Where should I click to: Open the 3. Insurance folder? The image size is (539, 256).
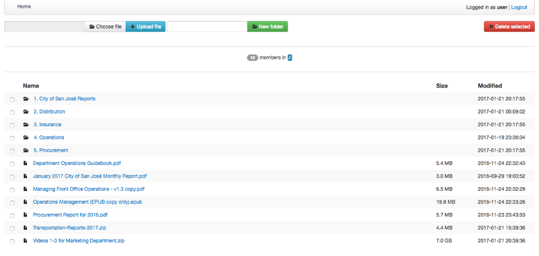47,124
